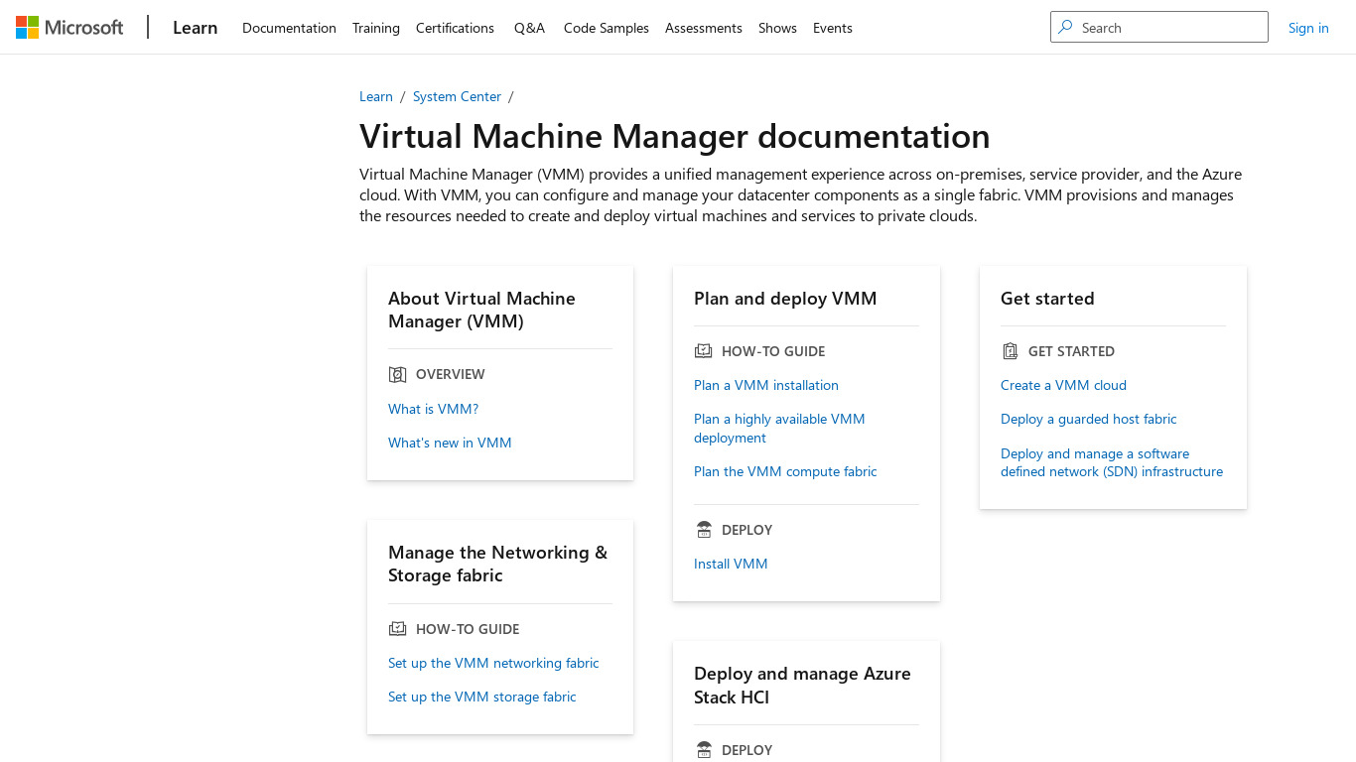Click the Overview icon in About VMM card
The height and width of the screenshot is (762, 1356).
click(398, 374)
